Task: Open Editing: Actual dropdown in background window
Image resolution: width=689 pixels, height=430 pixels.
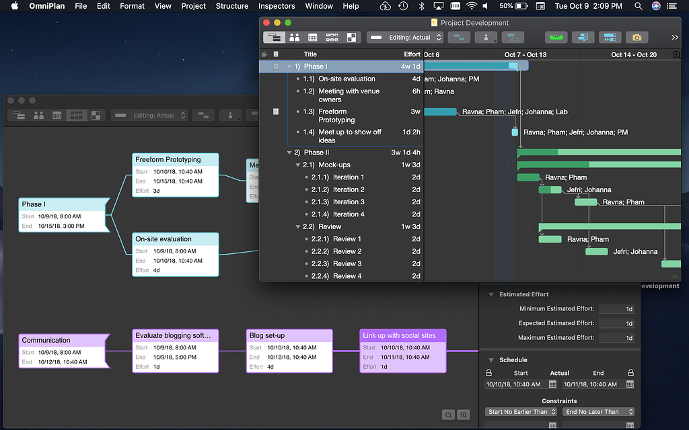Action: pyautogui.click(x=149, y=116)
